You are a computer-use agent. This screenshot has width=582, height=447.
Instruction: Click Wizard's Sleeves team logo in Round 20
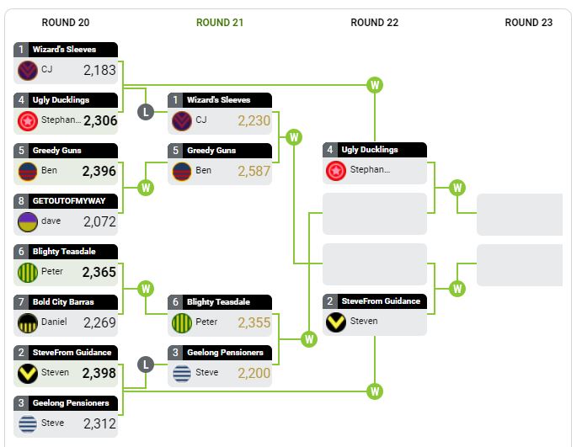pyautogui.click(x=28, y=70)
